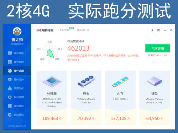Click the red 35% 的用户 description text

click(x=103, y=58)
